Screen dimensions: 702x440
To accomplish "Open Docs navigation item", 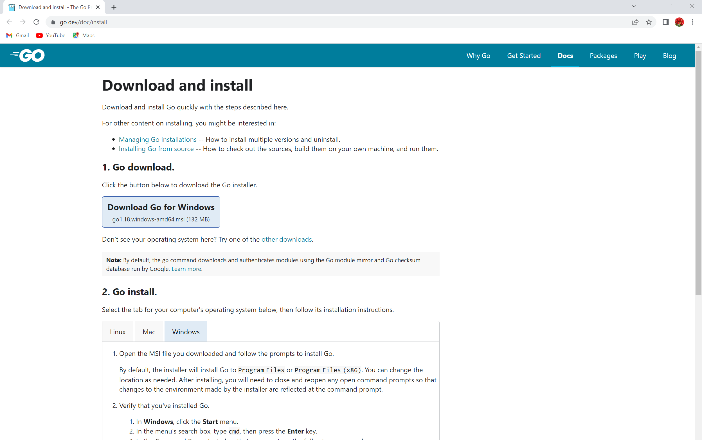I will (x=565, y=56).
